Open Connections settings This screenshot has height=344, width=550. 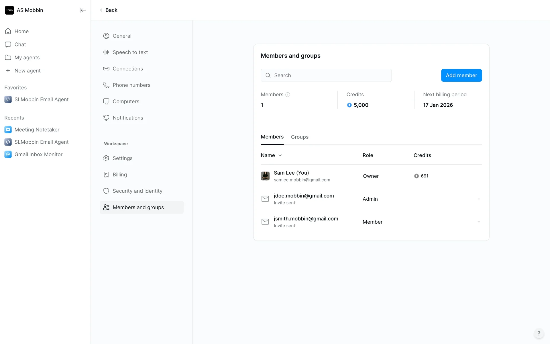click(x=127, y=69)
